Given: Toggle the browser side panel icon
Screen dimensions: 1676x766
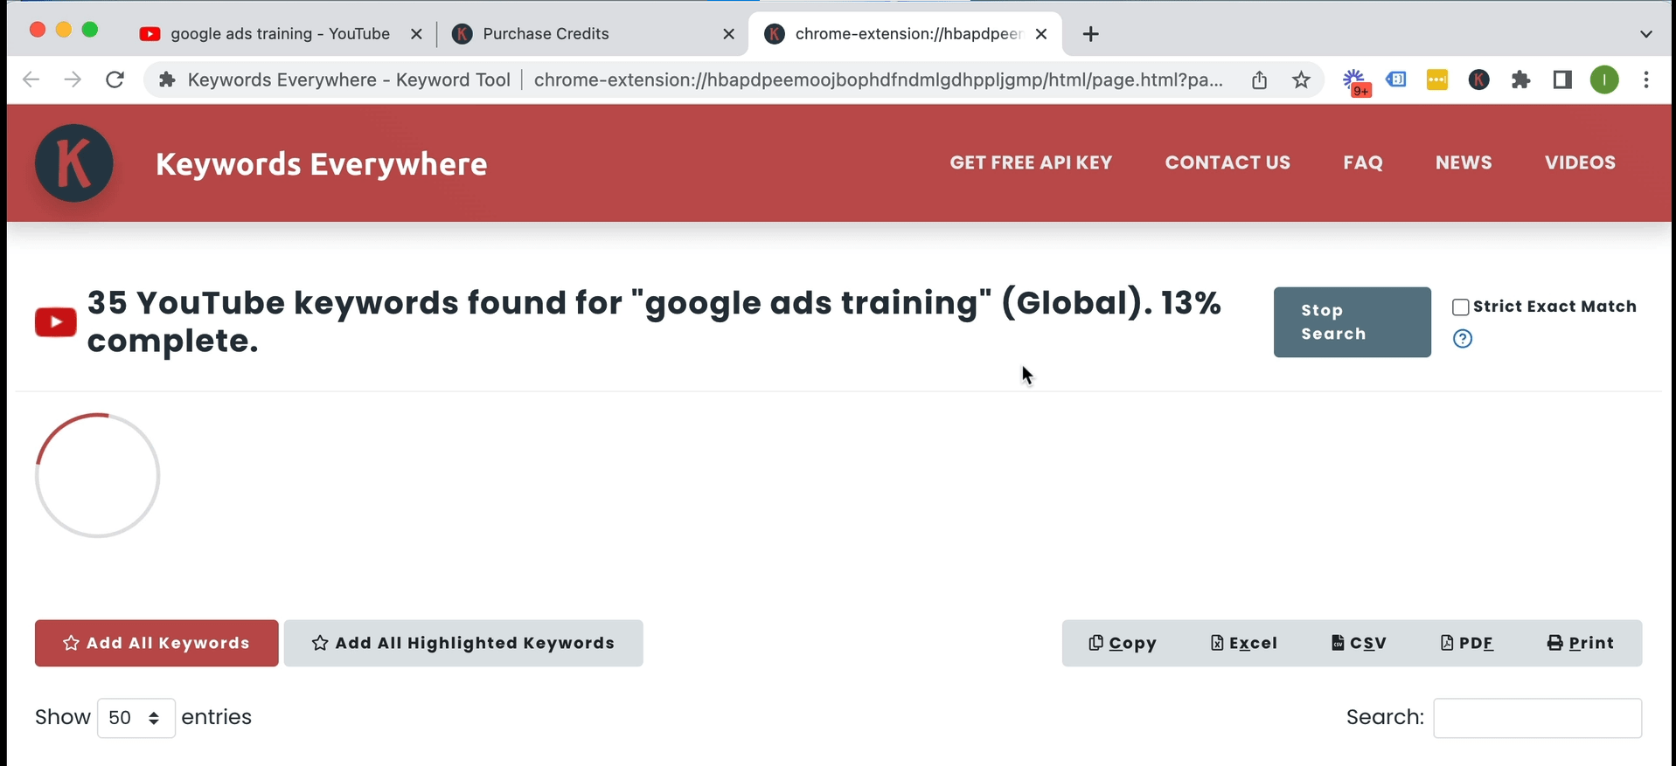Looking at the screenshot, I should 1561,80.
